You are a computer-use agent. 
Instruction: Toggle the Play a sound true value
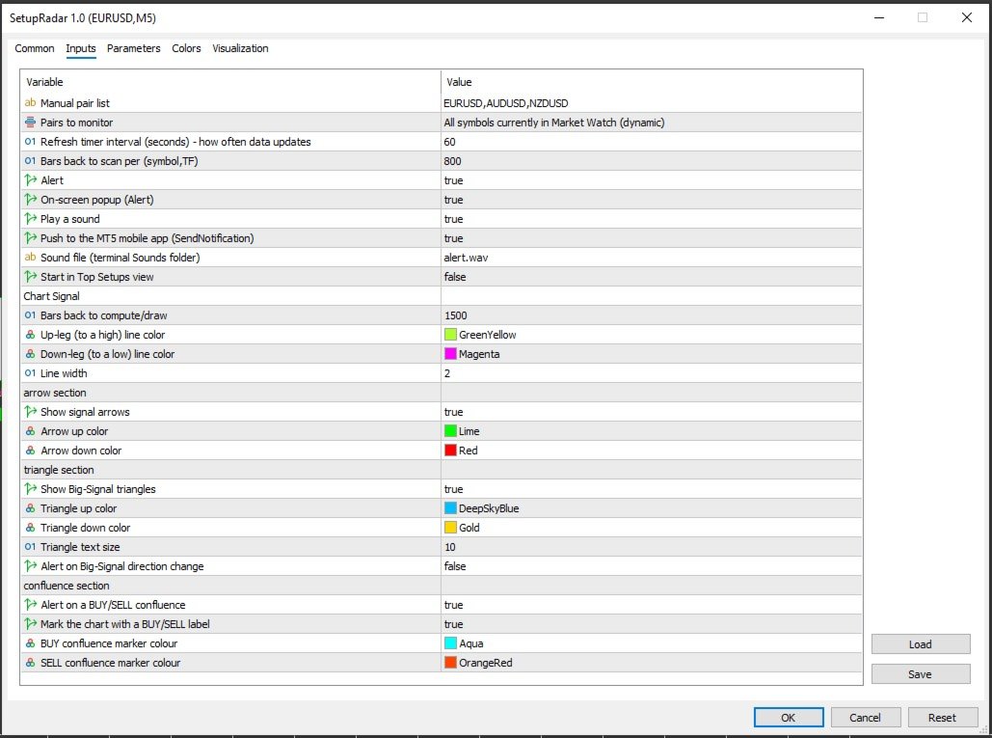[x=652, y=219]
